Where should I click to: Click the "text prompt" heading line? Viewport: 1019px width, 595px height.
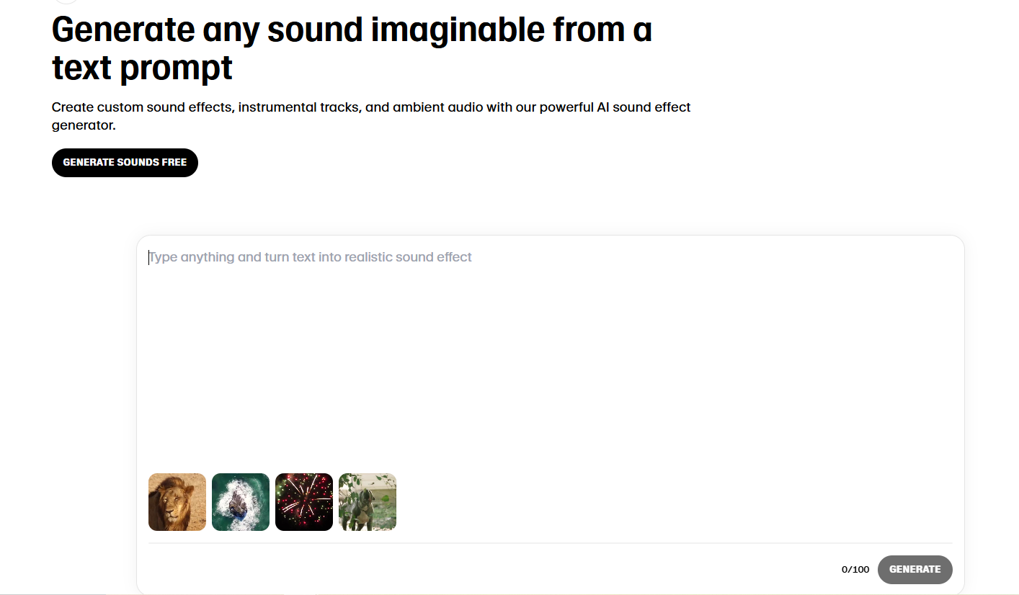pyautogui.click(x=142, y=68)
